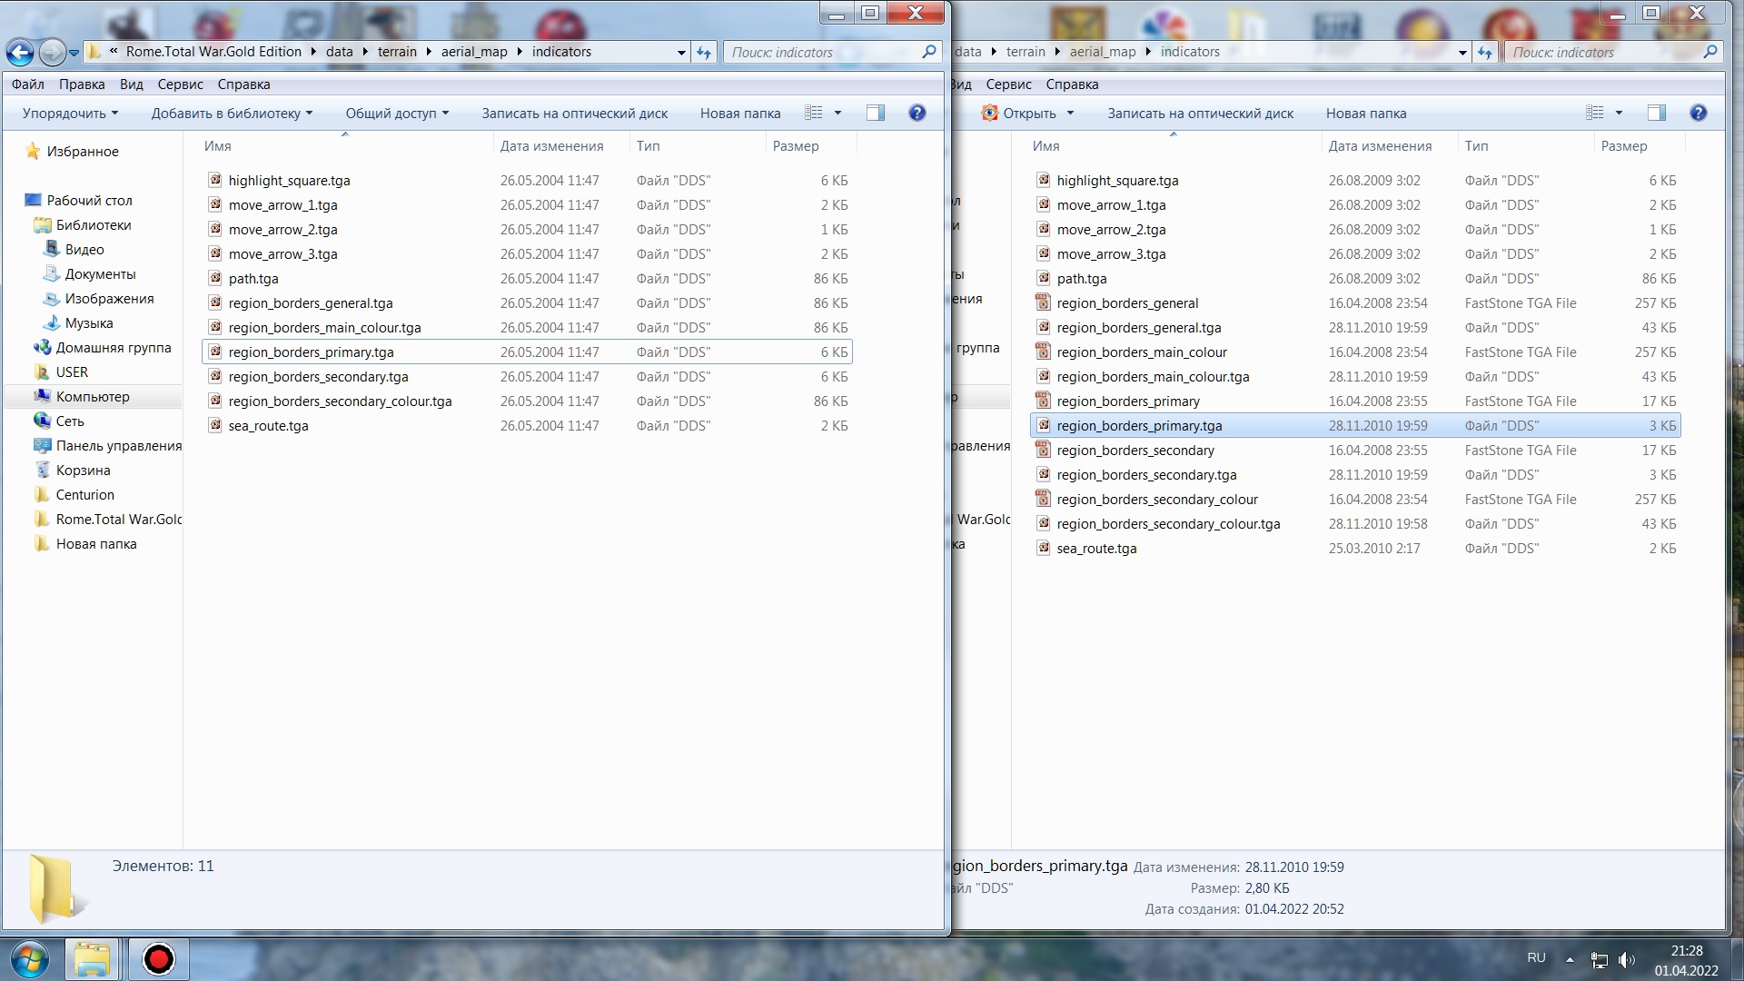Click the refresh icon next to left address bar

tap(704, 53)
